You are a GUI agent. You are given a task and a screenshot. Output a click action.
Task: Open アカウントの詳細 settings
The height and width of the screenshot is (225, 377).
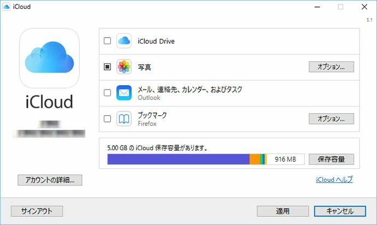click(x=50, y=180)
